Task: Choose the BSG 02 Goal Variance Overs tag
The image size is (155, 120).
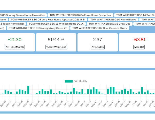Action: 100,28
